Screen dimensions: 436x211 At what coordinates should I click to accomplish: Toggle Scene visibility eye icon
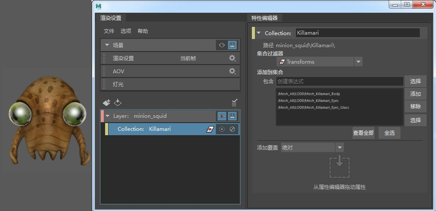221,45
